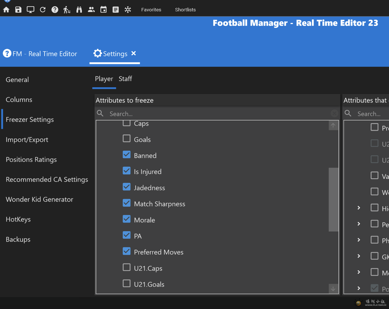389x309 pixels.
Task: Click magnifier icon in right attributes panel
Action: pos(348,113)
